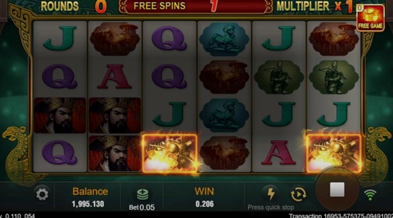This screenshot has width=393, height=218.
Task: Click the FREE SPINS banner
Action: click(196, 6)
